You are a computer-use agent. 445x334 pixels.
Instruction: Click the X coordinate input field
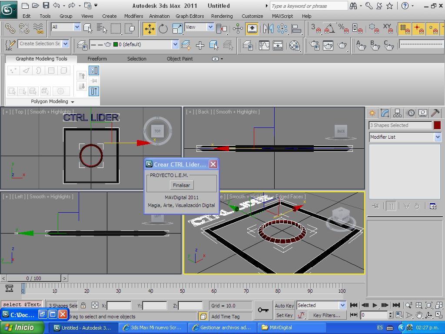tap(119, 306)
